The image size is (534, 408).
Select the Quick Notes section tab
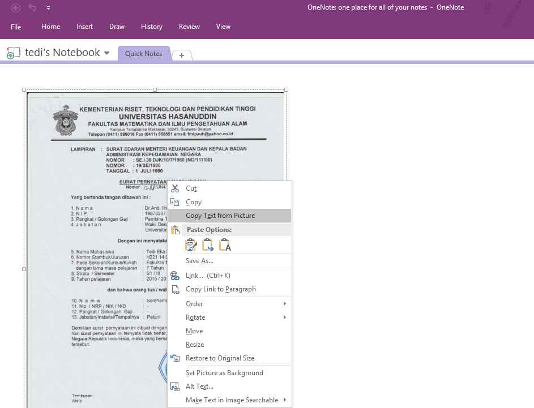point(143,54)
